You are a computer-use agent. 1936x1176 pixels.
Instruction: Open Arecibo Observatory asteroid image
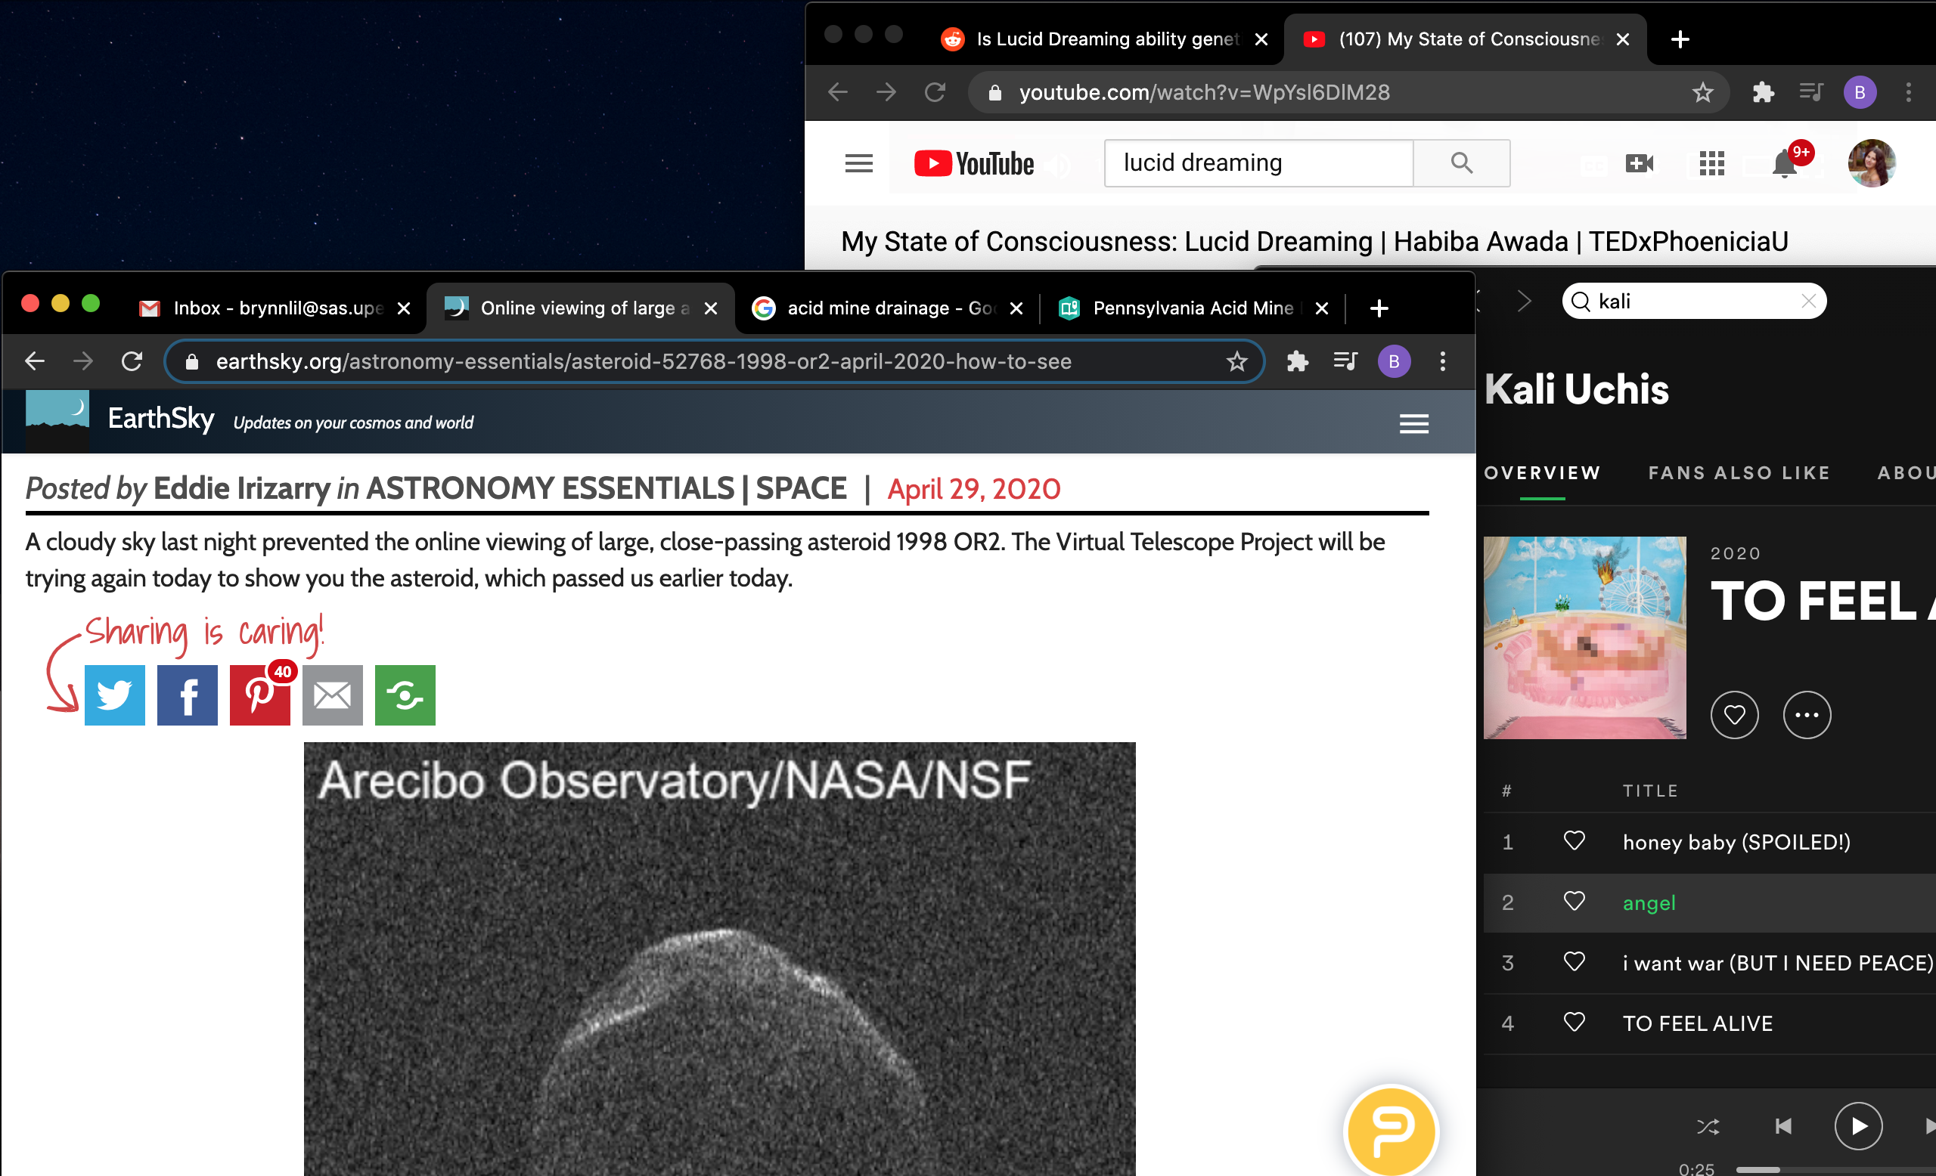(719, 958)
